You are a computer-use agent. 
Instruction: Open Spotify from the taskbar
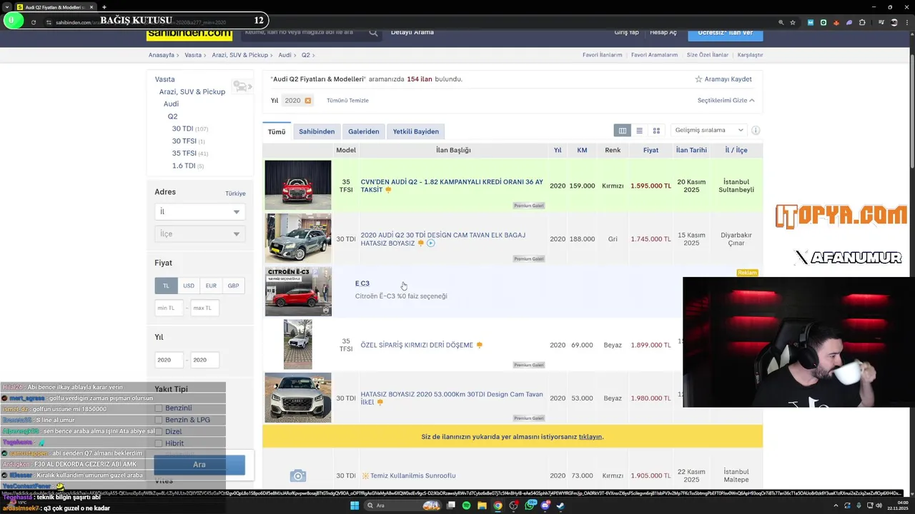466,505
